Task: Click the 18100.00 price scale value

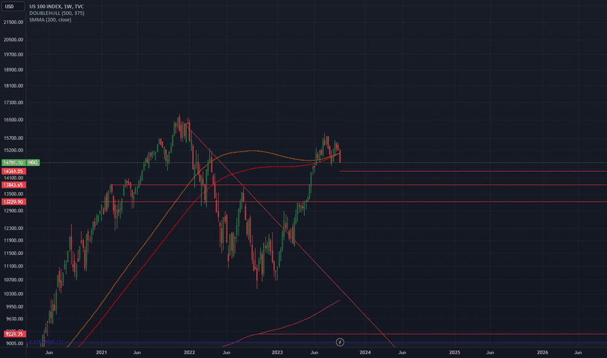Action: 13,86
